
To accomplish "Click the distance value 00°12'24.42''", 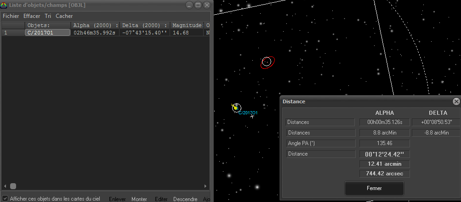I will click(385, 154).
